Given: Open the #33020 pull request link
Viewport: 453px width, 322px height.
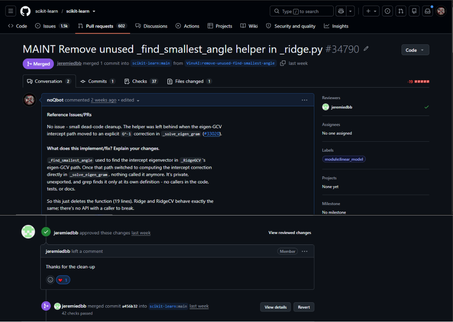Looking at the screenshot, I should (212, 134).
